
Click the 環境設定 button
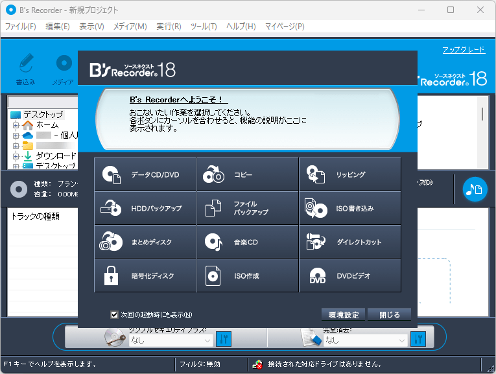343,315
